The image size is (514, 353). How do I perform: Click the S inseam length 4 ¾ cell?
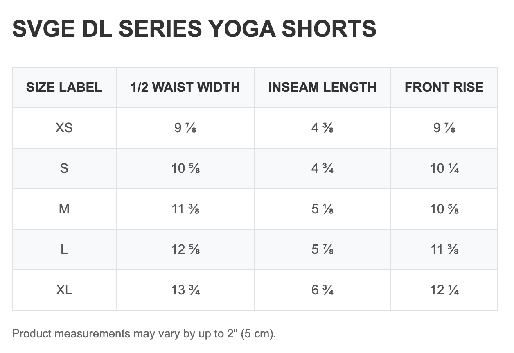(322, 168)
